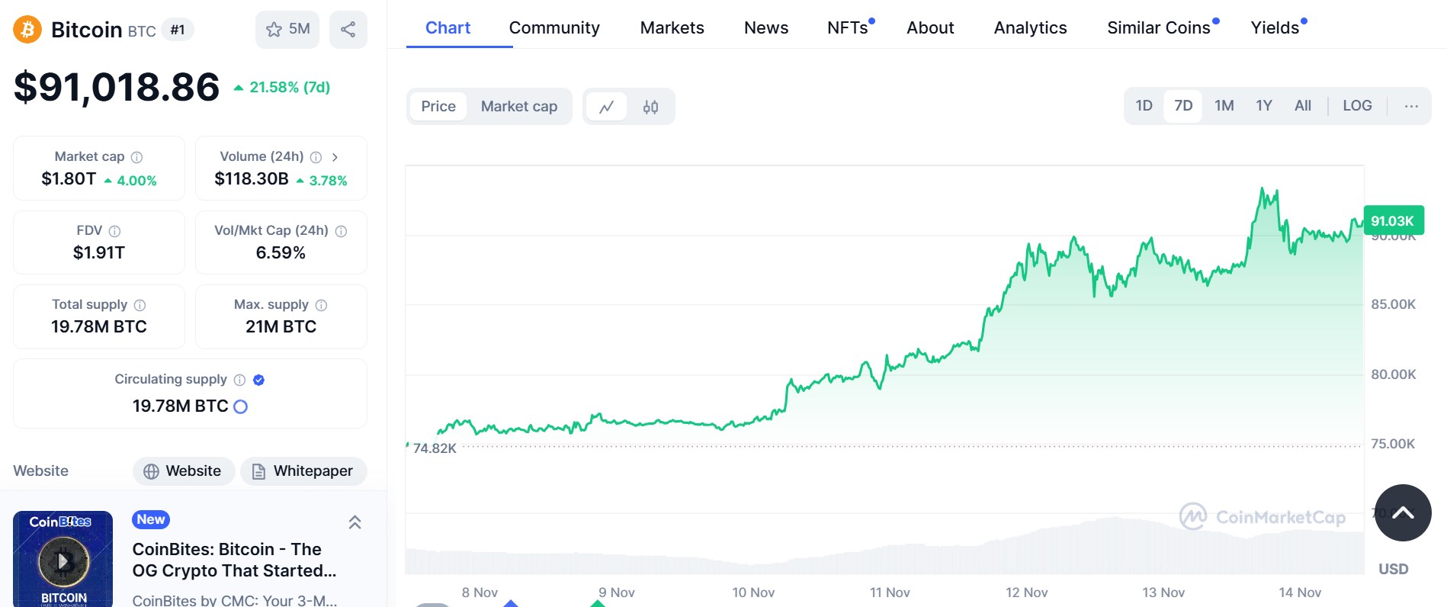This screenshot has height=607, width=1447.
Task: Click the Whitepaper document icon
Action: [258, 471]
